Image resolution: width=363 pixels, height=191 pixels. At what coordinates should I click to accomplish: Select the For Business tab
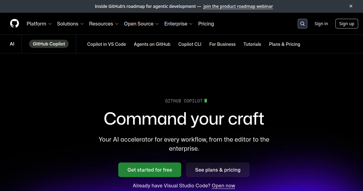coord(222,44)
